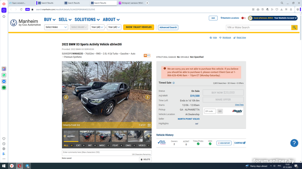
Task: Open browser downloads icon
Action: point(281,9)
